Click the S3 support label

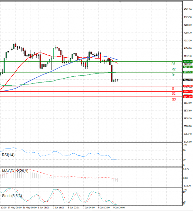(x=174, y=100)
